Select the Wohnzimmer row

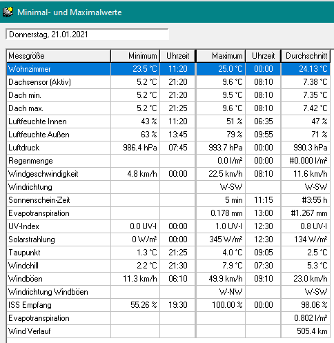[168, 69]
